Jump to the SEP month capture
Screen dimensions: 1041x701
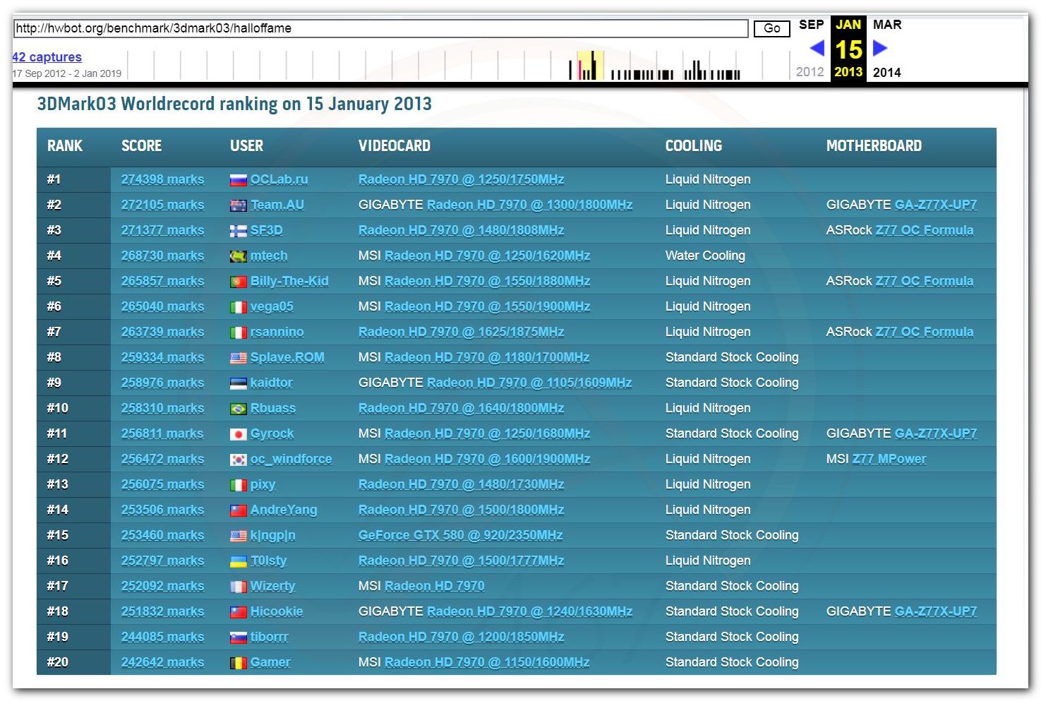811,25
